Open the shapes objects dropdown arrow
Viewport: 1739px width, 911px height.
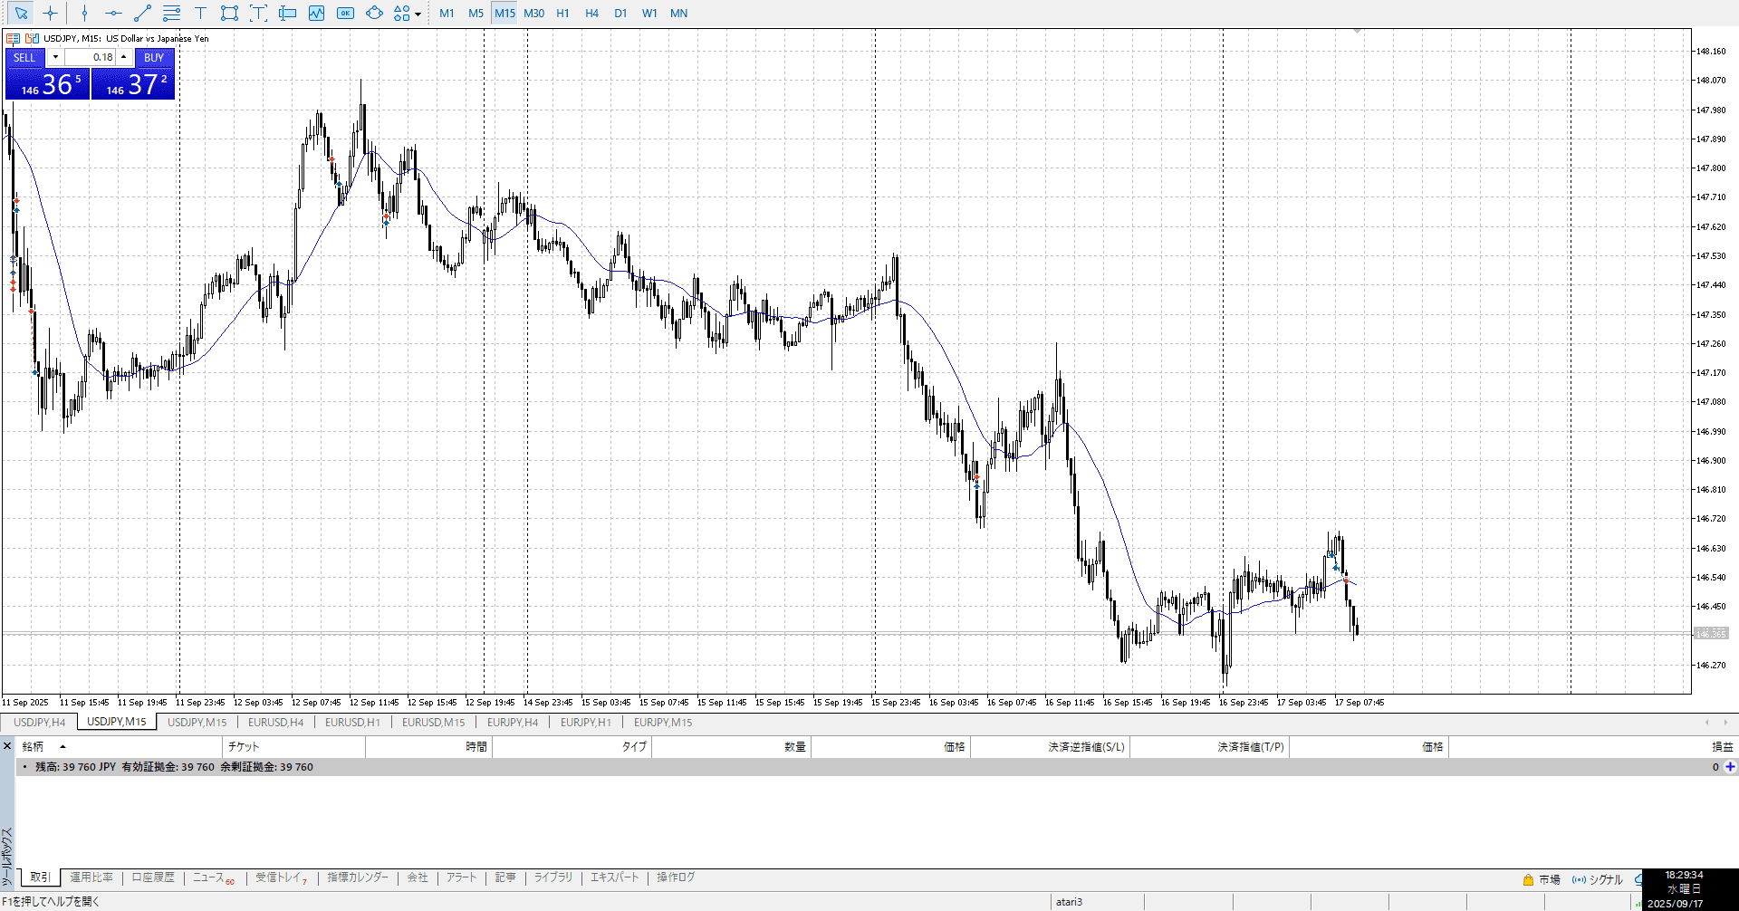click(418, 14)
